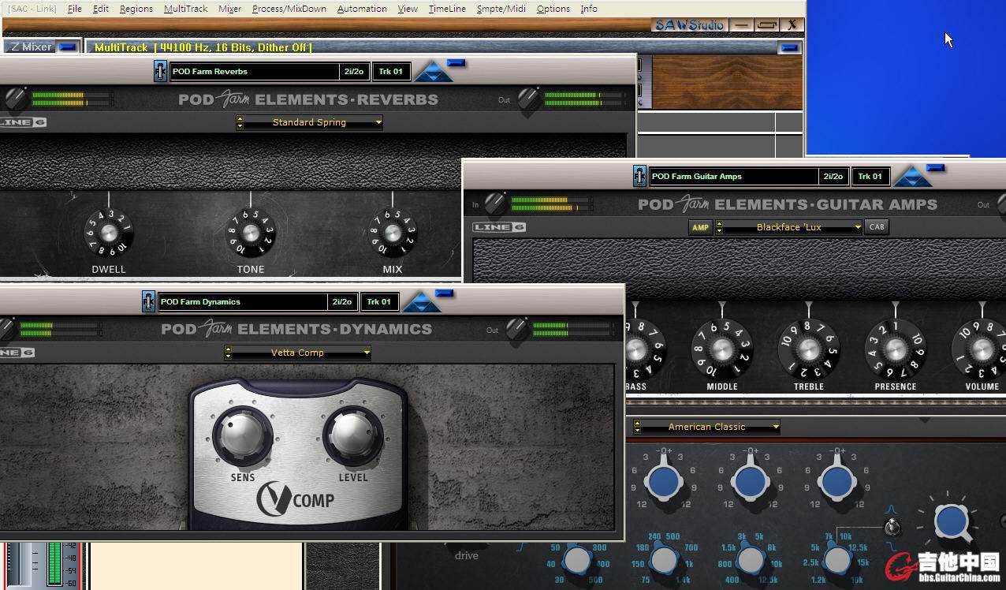This screenshot has height=590, width=1006.
Task: Toggle the AMP button on
Action: [x=700, y=227]
